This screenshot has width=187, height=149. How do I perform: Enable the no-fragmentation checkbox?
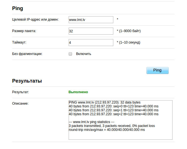pyautogui.click(x=70, y=54)
